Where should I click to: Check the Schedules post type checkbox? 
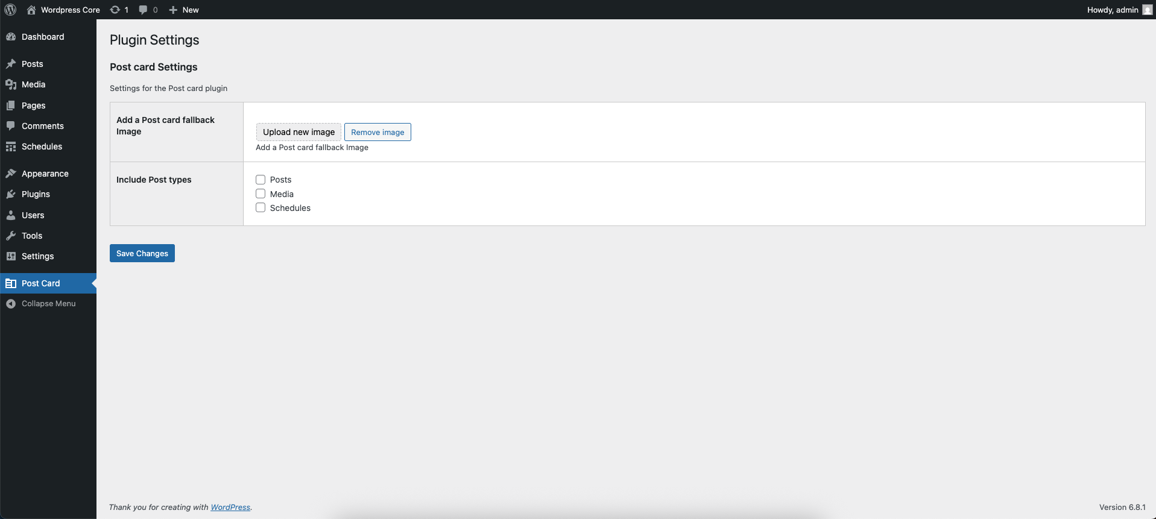261,207
